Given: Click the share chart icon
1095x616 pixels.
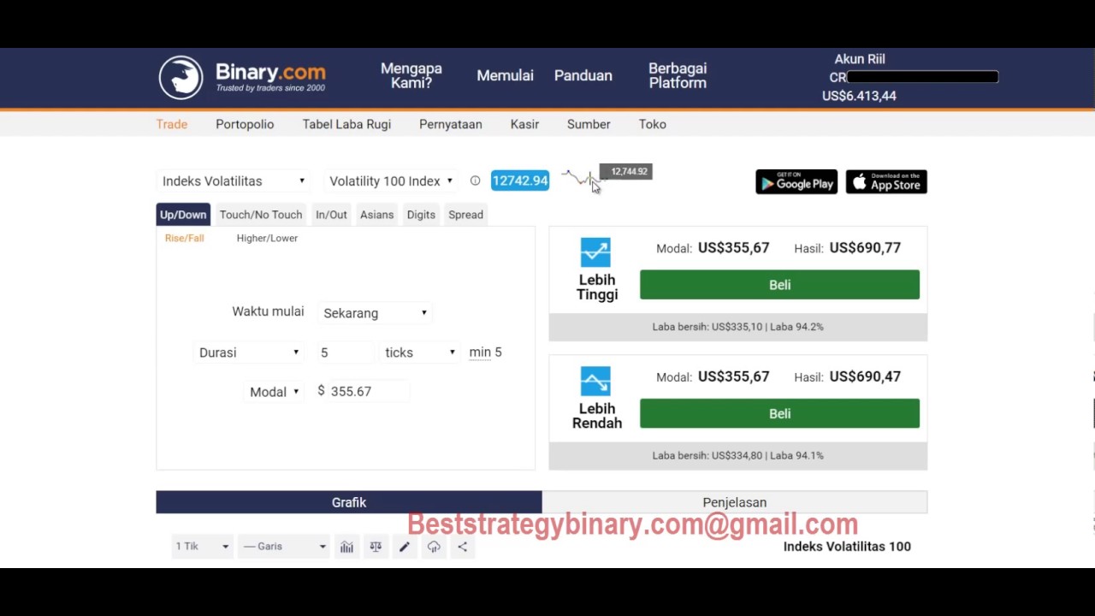Looking at the screenshot, I should click(462, 547).
